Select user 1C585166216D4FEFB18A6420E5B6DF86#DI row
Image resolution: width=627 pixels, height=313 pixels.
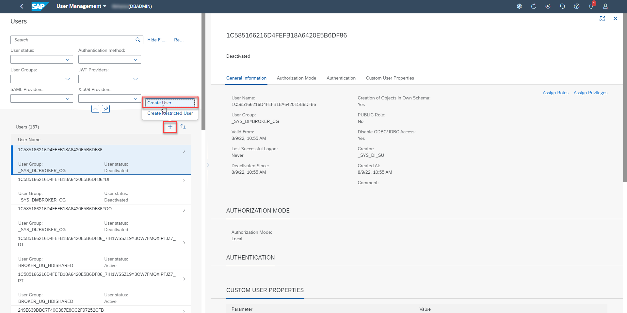[x=101, y=189]
